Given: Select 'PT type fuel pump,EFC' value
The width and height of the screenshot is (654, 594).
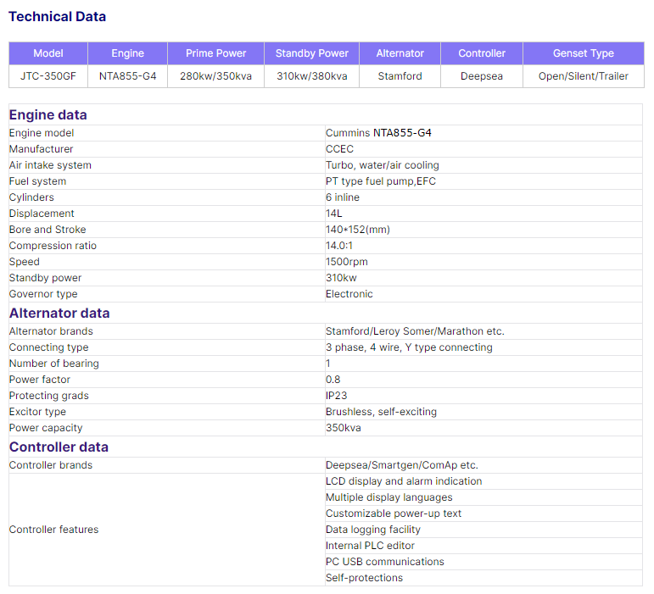Looking at the screenshot, I should (x=380, y=181).
